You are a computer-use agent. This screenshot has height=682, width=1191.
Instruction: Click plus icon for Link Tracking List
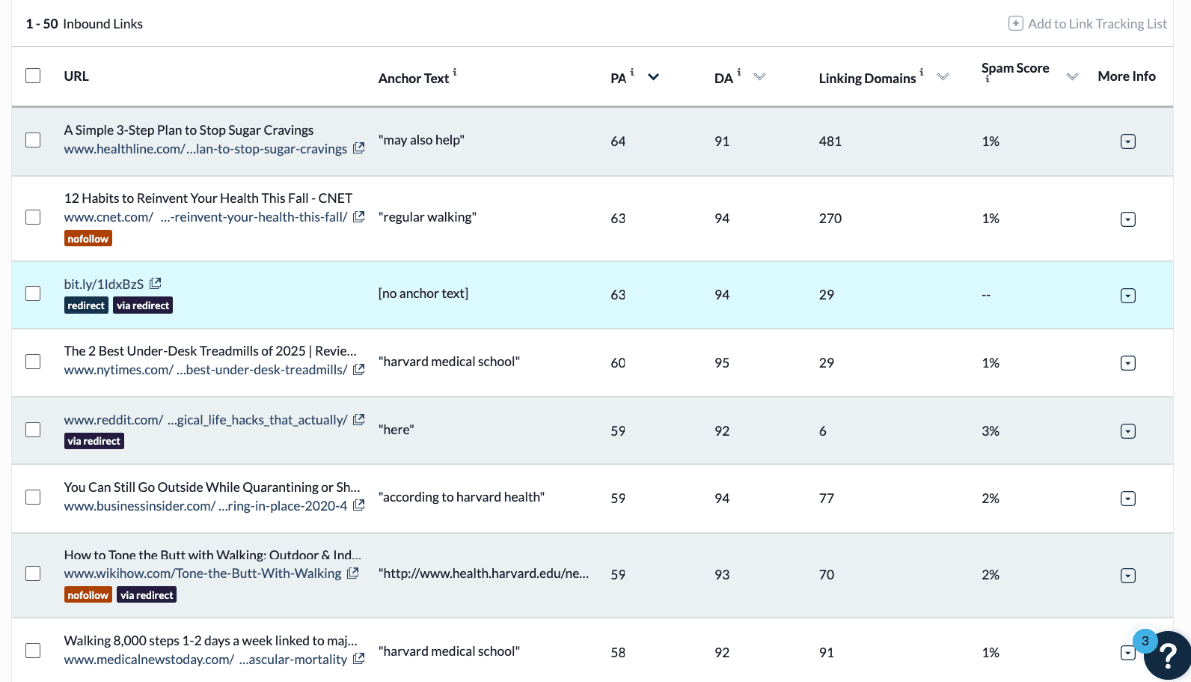(x=1015, y=23)
